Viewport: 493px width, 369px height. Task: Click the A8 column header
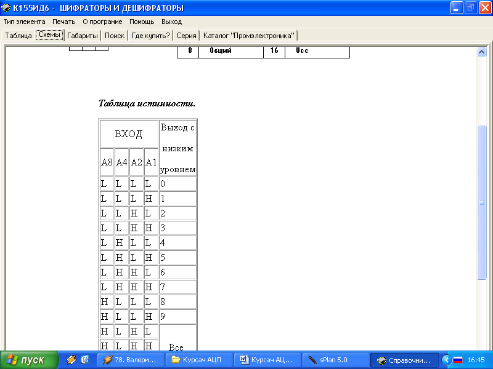[x=107, y=162]
